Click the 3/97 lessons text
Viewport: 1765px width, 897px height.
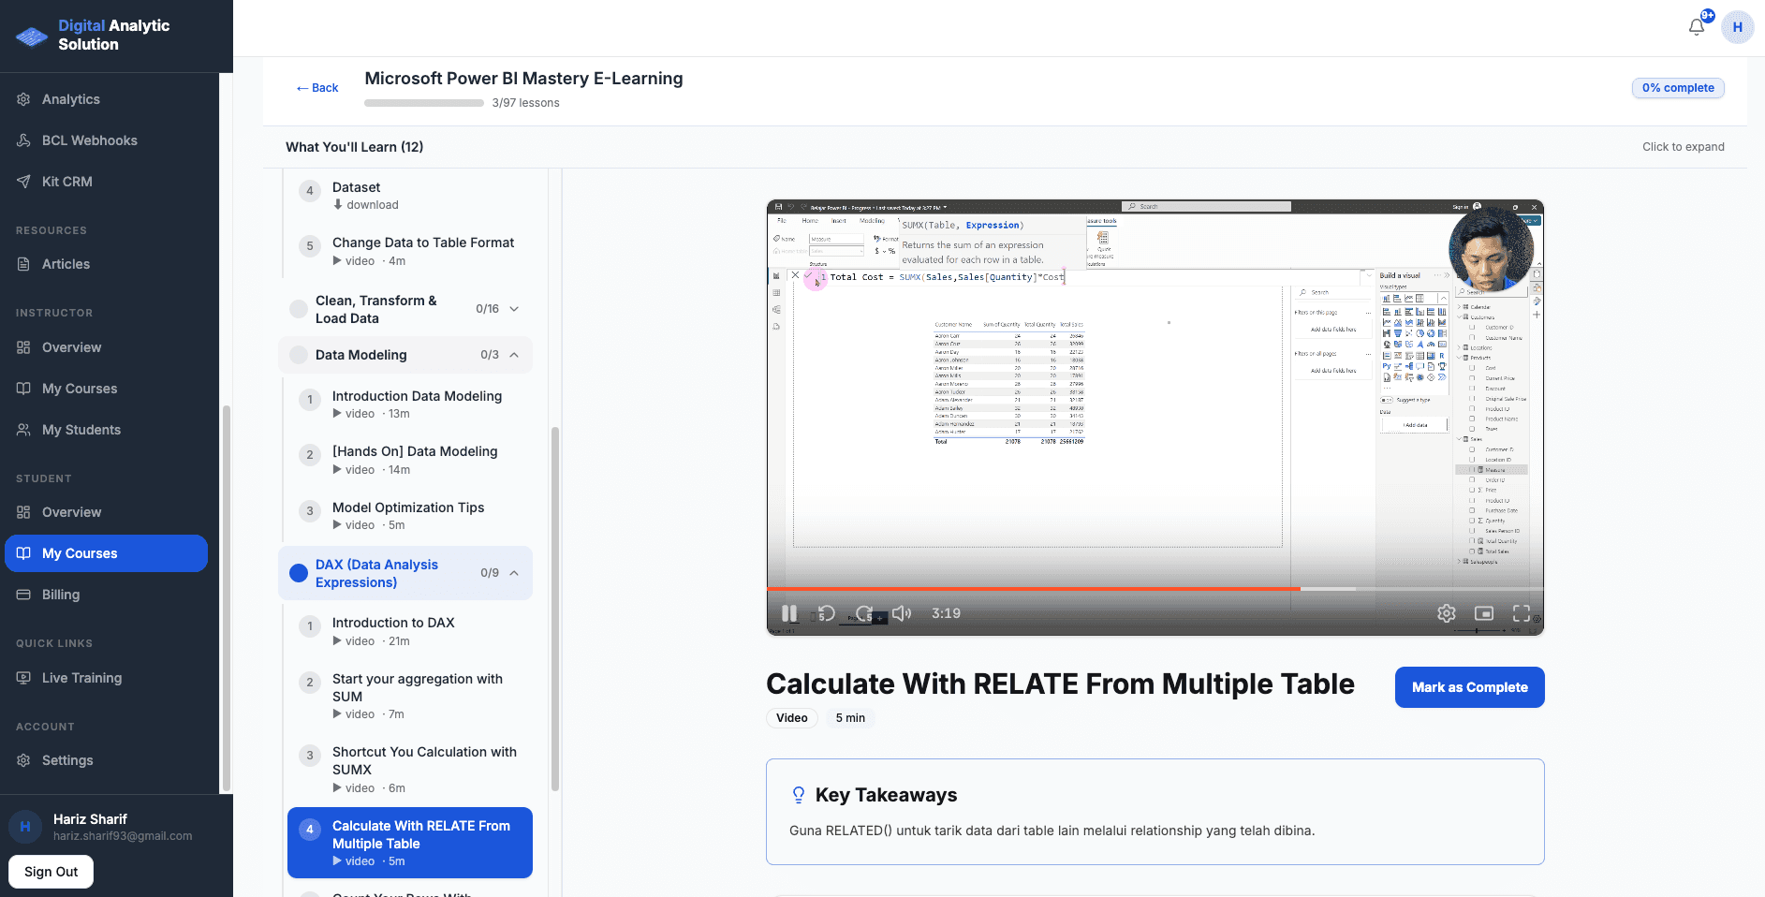click(x=525, y=103)
